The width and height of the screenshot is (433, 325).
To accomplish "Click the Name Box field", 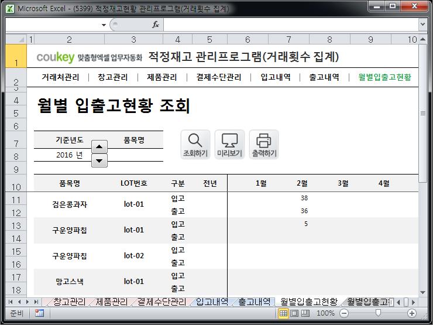I will tap(53, 25).
